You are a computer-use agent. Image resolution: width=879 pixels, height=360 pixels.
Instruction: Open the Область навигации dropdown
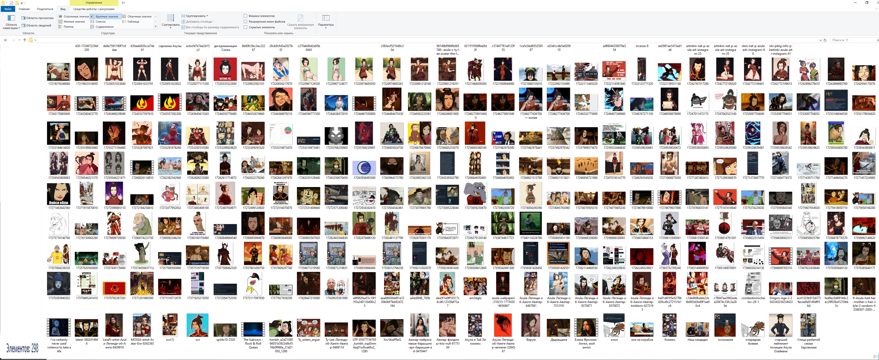pyautogui.click(x=11, y=22)
